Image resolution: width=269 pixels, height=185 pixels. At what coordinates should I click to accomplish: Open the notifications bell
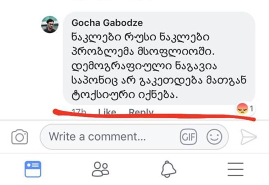pos(168,169)
